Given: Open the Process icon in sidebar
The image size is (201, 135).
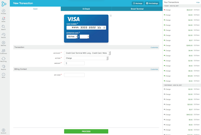Looking at the screenshot, I should click(3, 11).
